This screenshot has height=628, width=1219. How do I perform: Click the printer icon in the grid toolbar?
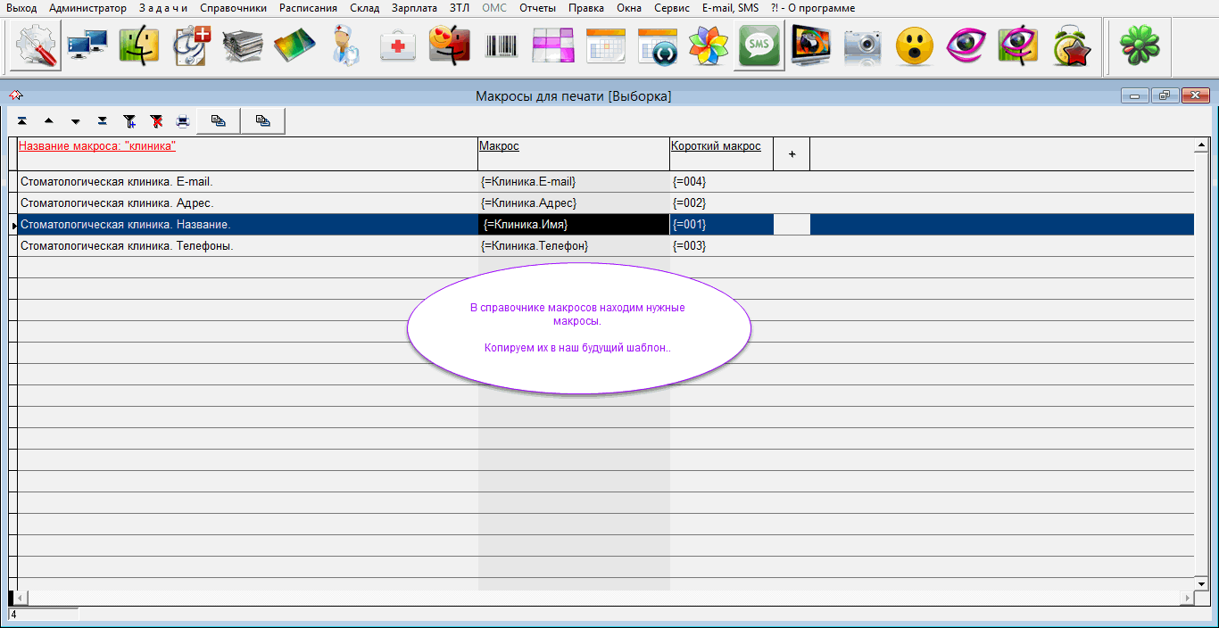[x=183, y=120]
